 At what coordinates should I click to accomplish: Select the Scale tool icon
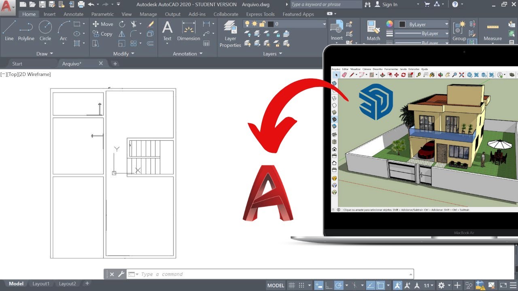tap(122, 43)
